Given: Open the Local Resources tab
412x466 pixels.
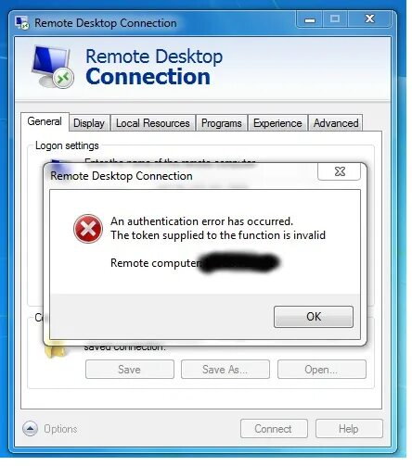Looking at the screenshot, I should pos(153,123).
